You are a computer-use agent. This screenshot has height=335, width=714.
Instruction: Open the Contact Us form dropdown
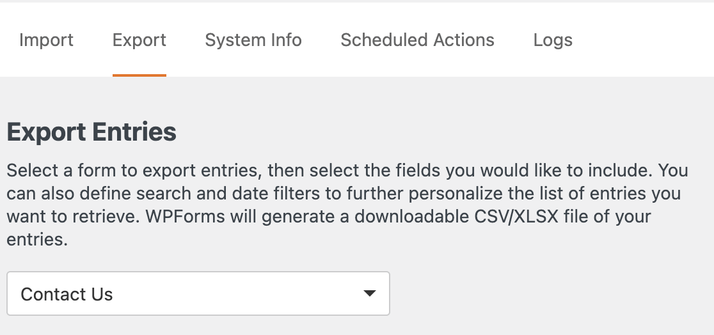click(x=198, y=293)
